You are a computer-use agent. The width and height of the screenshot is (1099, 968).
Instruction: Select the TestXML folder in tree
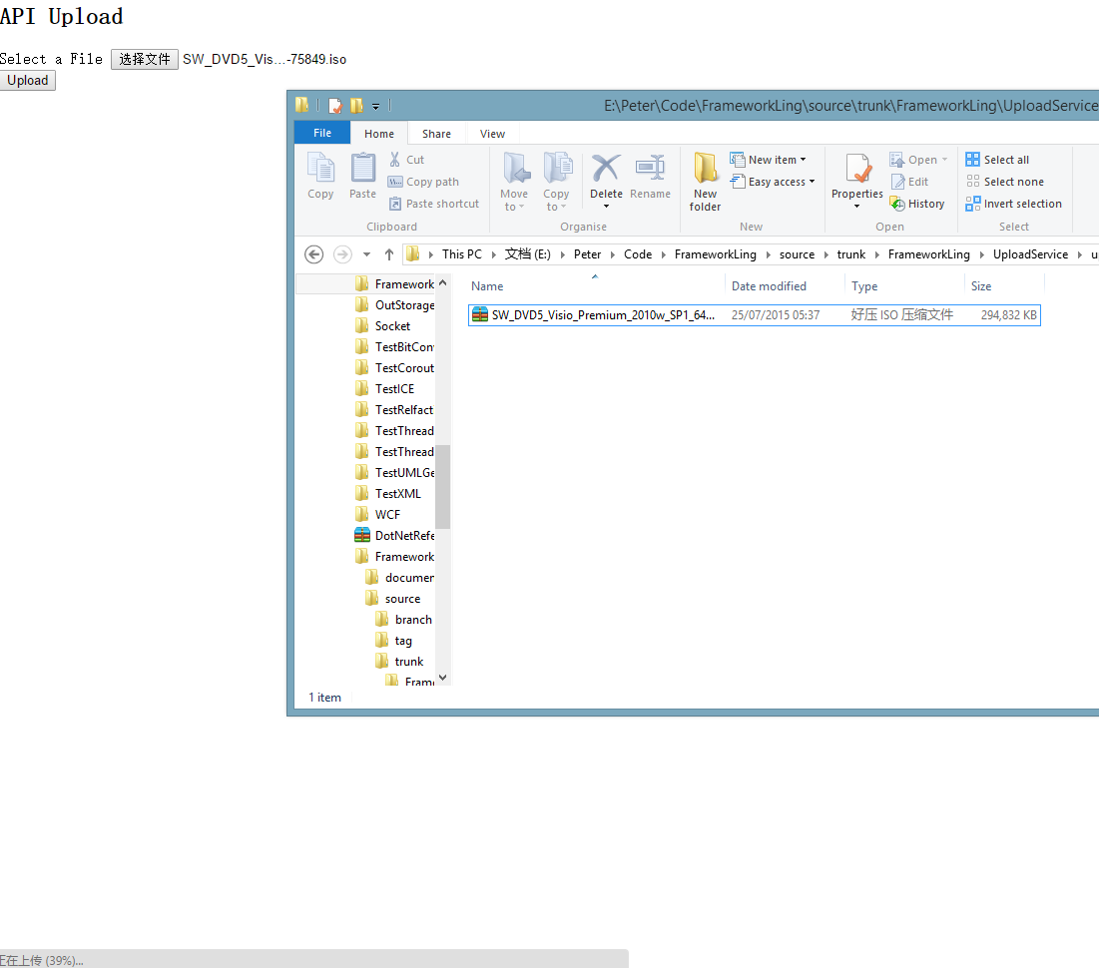point(388,494)
